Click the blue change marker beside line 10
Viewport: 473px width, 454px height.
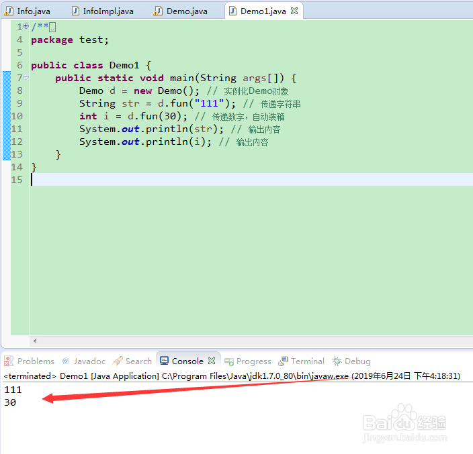click(7, 116)
